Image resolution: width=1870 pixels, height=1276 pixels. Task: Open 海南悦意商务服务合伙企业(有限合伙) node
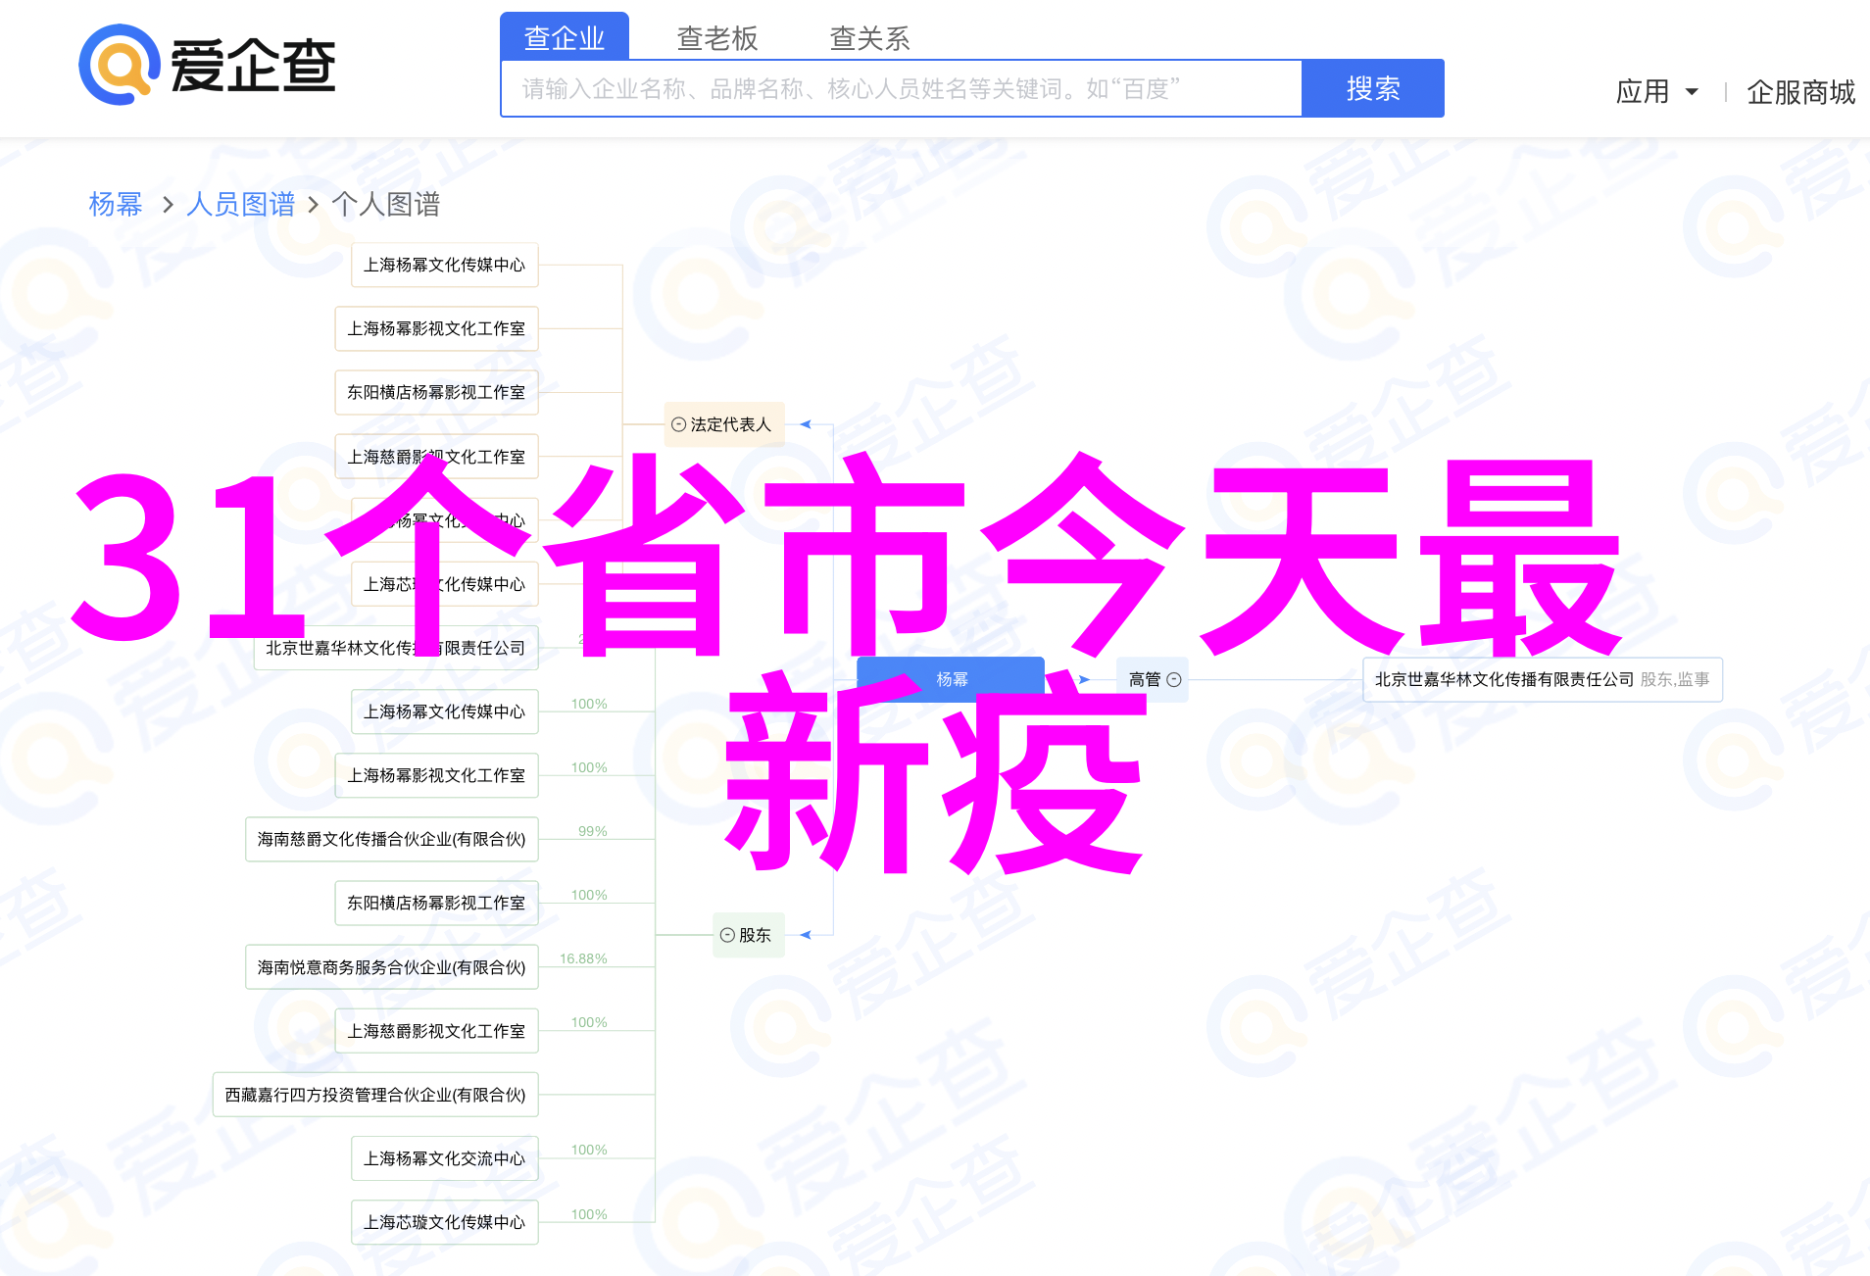click(392, 967)
